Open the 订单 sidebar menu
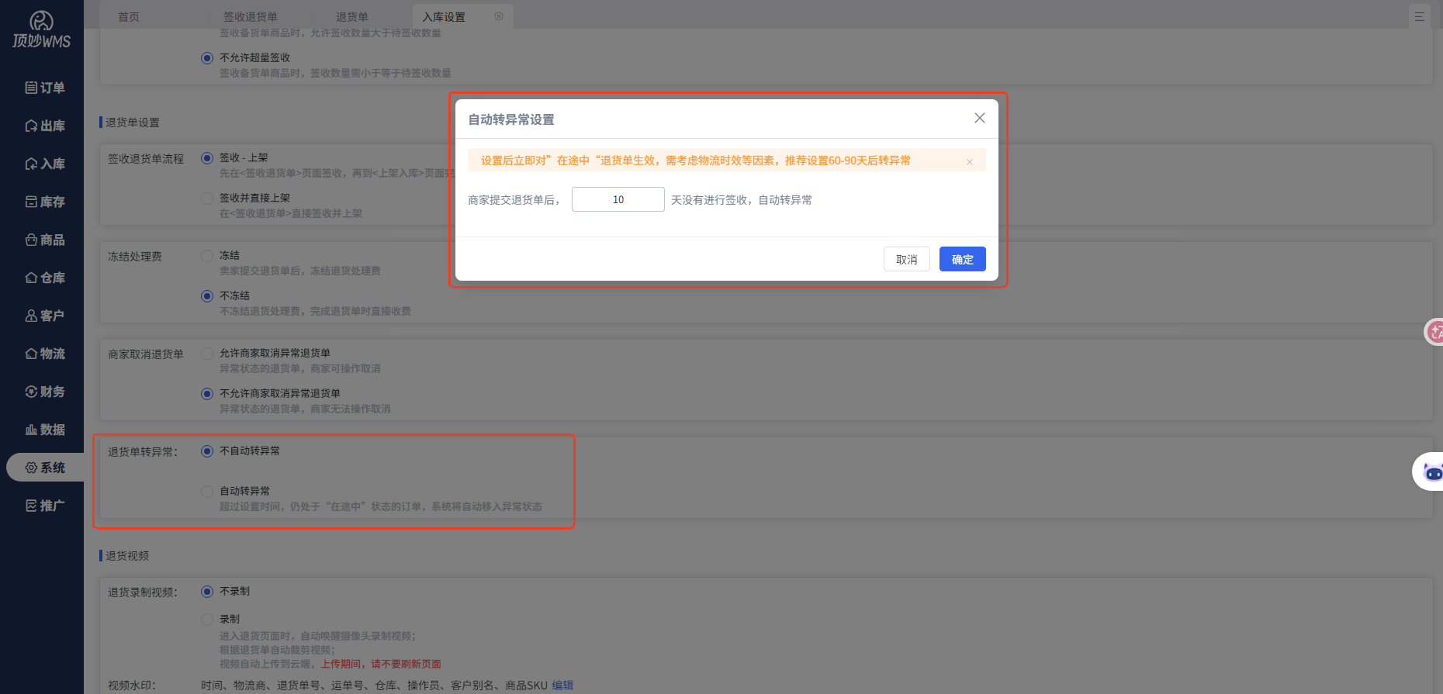The image size is (1443, 694). (x=45, y=88)
